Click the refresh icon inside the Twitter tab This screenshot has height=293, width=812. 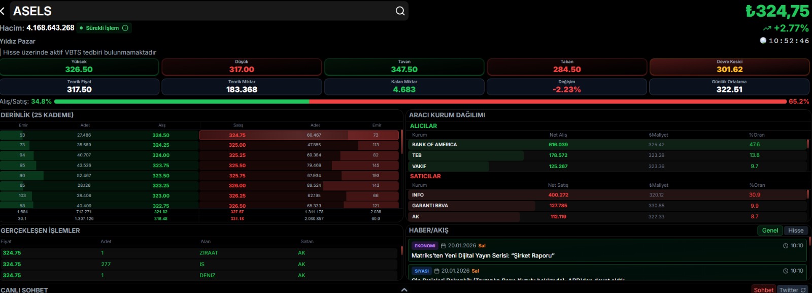803,290
